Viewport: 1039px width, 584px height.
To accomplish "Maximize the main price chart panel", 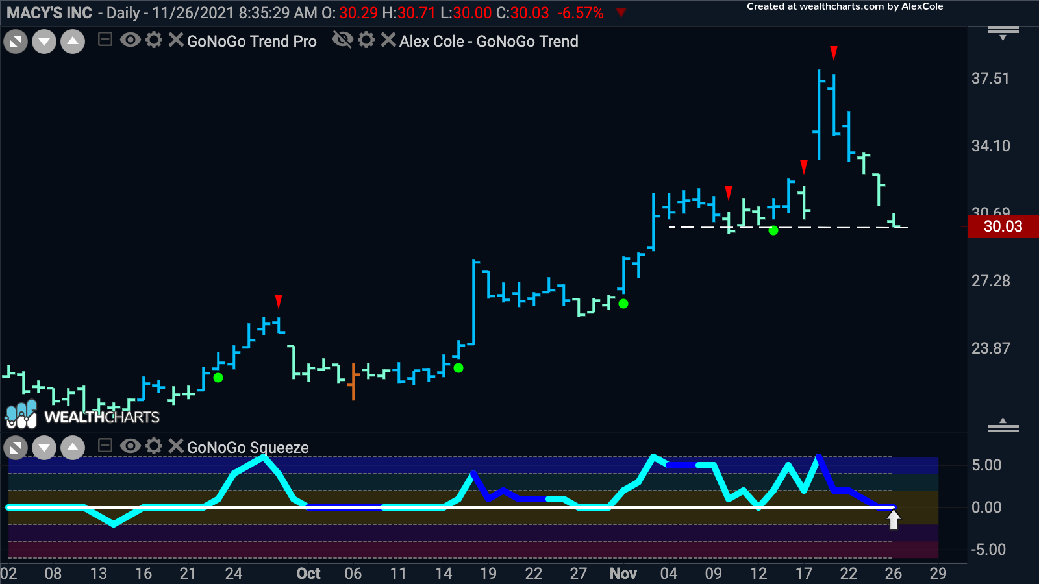I will click(x=16, y=42).
